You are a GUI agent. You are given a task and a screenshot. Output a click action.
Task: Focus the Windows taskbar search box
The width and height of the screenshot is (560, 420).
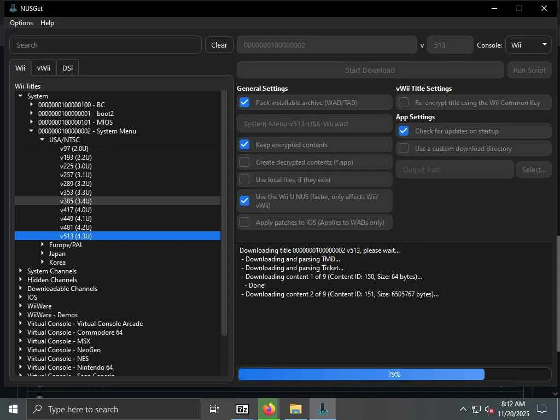(114, 409)
